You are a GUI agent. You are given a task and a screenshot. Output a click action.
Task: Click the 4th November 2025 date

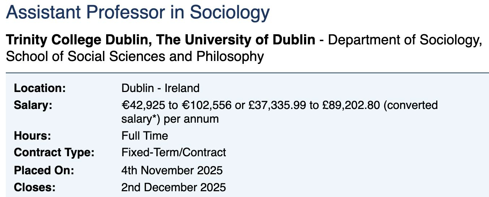[x=172, y=170]
